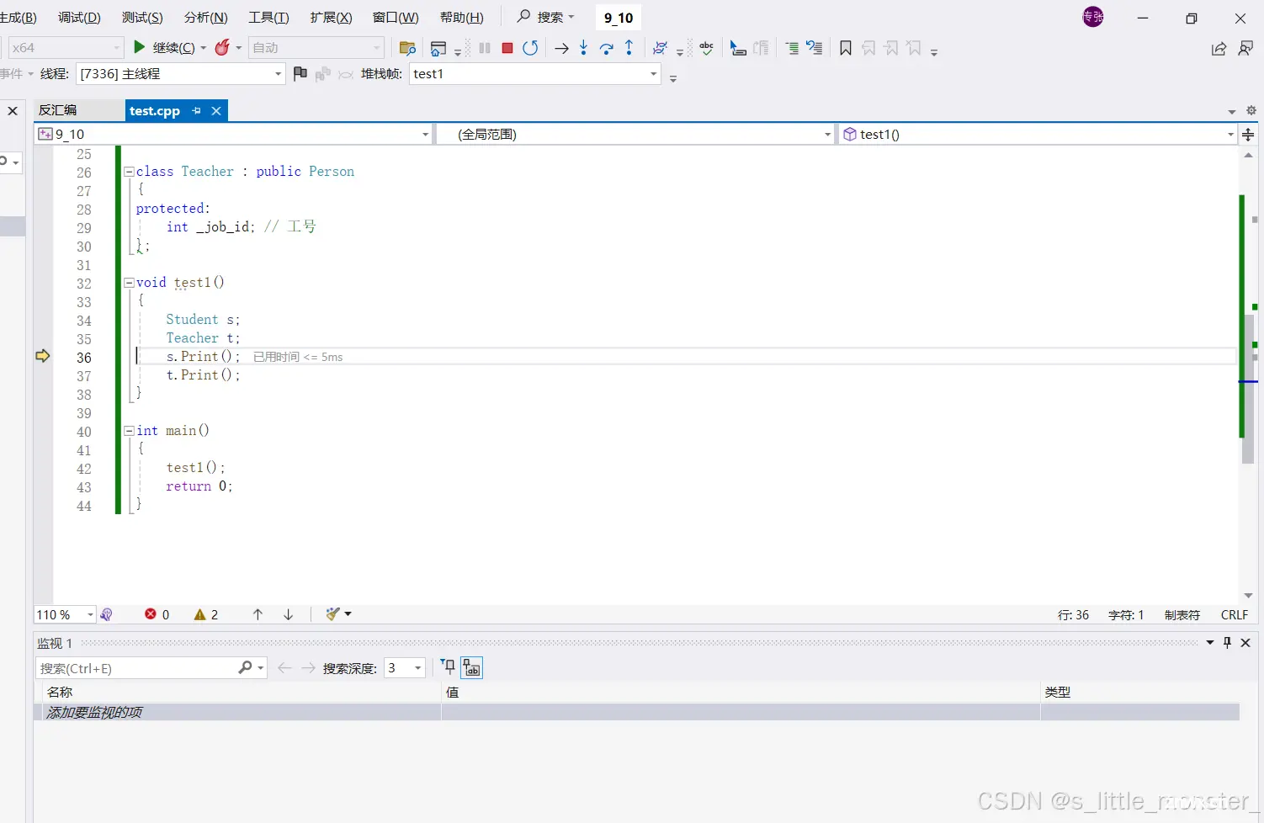
Task: Open the code cleanup broom icon
Action: 333,614
